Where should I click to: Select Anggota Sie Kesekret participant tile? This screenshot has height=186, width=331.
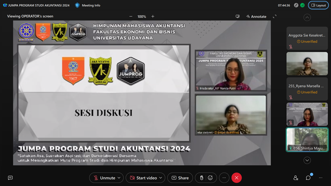pos(307,38)
